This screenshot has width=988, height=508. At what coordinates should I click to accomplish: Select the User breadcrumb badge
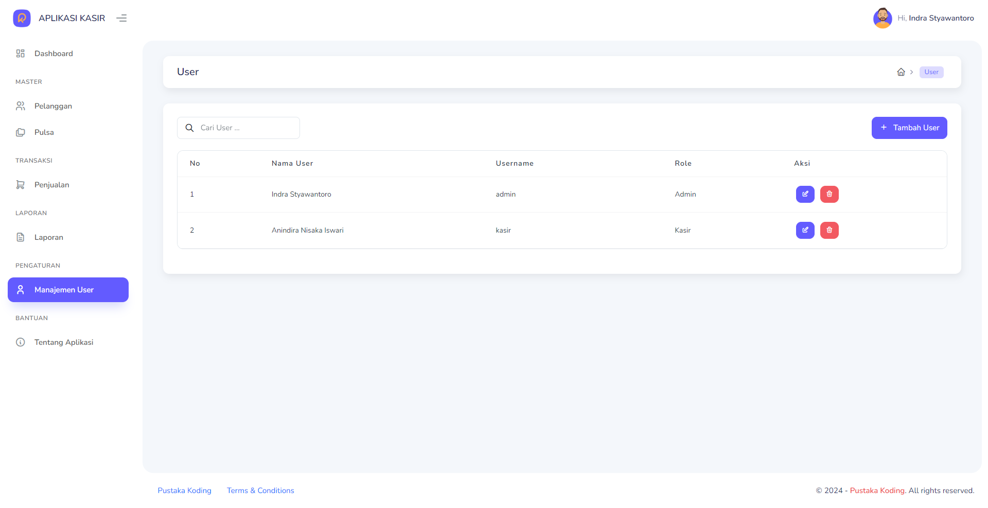click(931, 72)
